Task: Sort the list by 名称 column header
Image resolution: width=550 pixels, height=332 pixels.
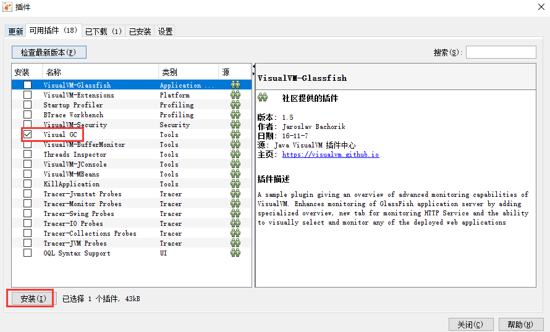Action: [101, 72]
